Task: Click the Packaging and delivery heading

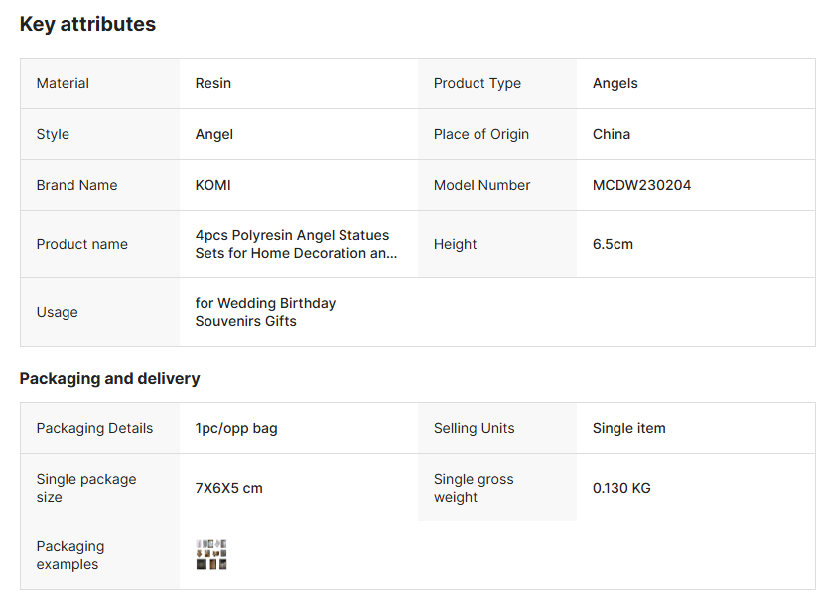Action: (x=109, y=378)
